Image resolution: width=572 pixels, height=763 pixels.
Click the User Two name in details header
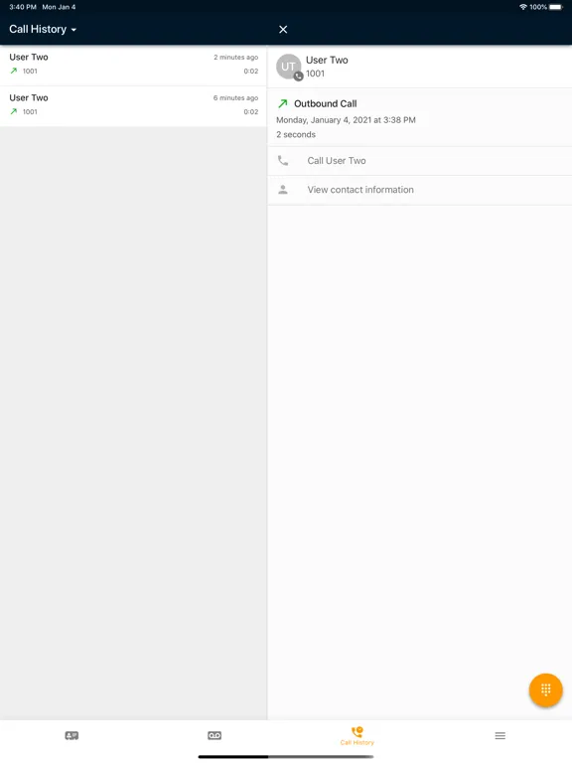[x=327, y=60]
